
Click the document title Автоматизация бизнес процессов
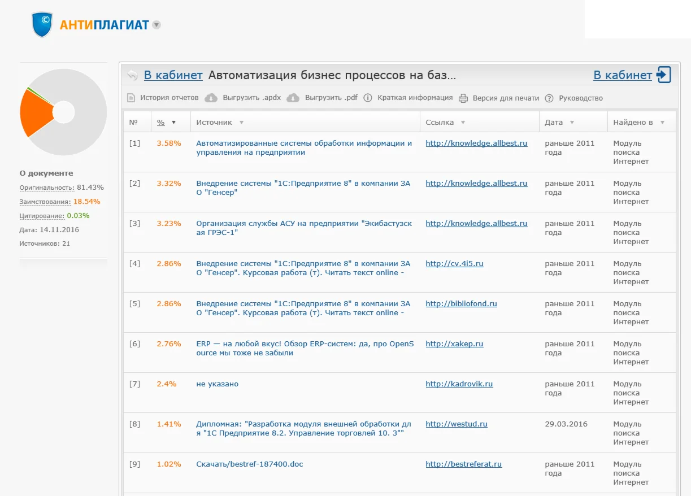(x=332, y=75)
